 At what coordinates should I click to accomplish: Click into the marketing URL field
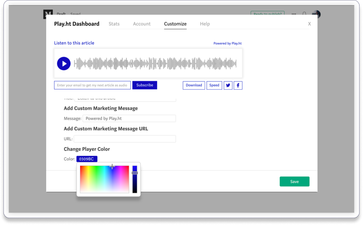point(125,139)
